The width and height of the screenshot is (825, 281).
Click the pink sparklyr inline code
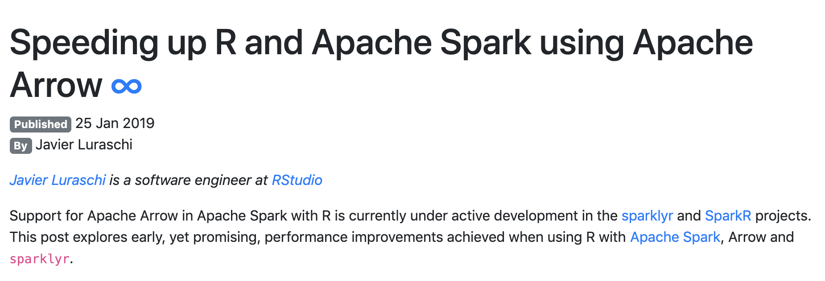click(40, 259)
